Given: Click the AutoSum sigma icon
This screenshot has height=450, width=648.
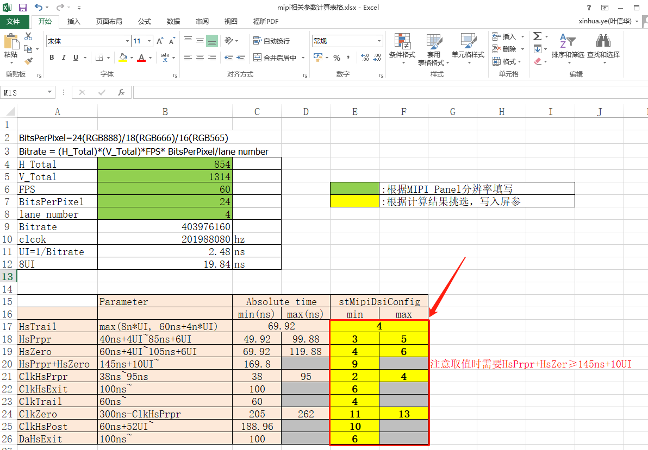Looking at the screenshot, I should pyautogui.click(x=537, y=36).
